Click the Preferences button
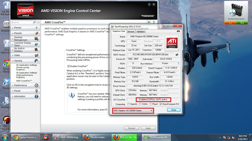The height and width of the screenshot is (141, 252). pyautogui.click(x=148, y=16)
